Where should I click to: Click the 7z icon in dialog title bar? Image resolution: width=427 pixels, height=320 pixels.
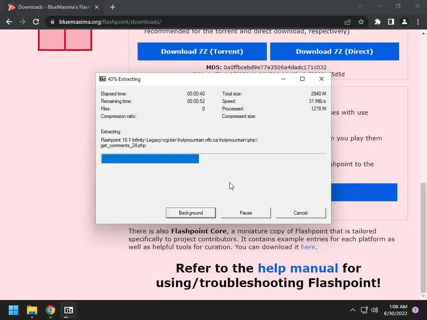coord(103,79)
